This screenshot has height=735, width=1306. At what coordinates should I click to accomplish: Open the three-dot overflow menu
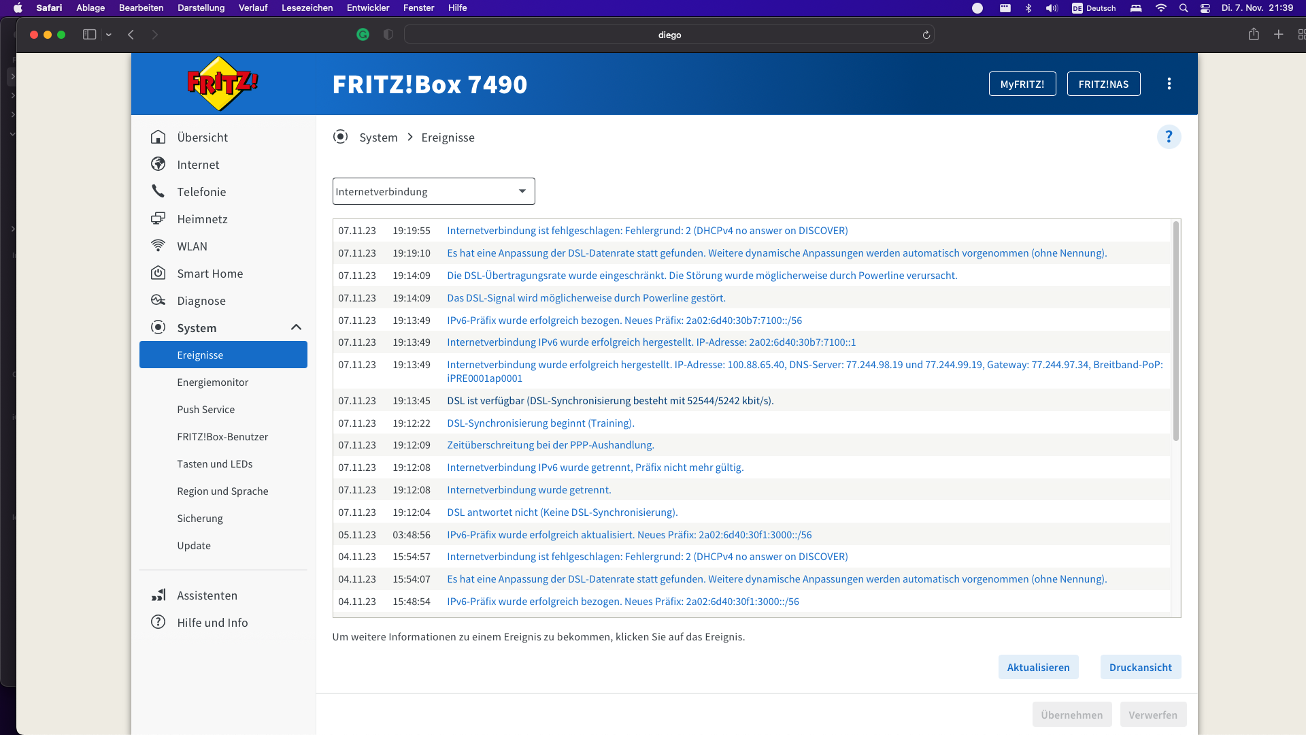[x=1169, y=84]
